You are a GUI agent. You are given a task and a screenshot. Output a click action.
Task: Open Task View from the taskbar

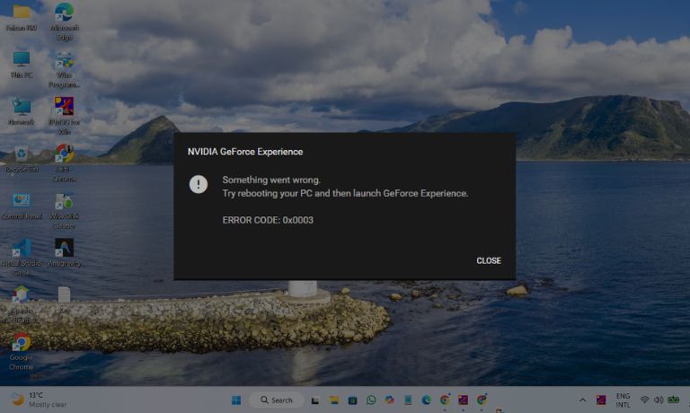click(x=315, y=400)
